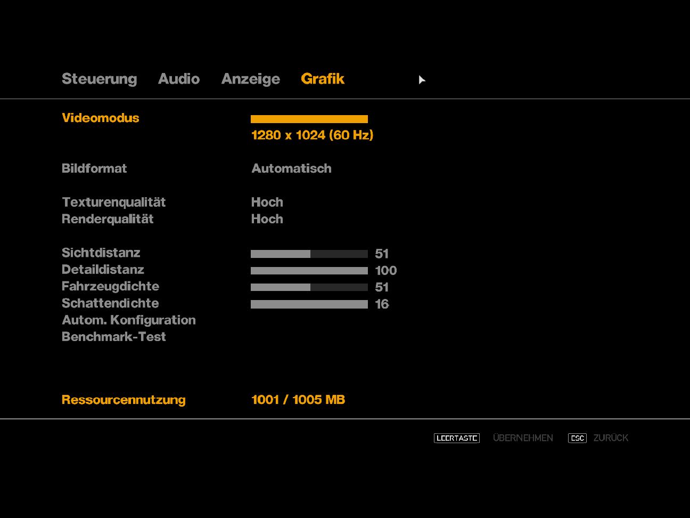
Task: Select the Sichtdistanz label
Action: click(x=101, y=253)
